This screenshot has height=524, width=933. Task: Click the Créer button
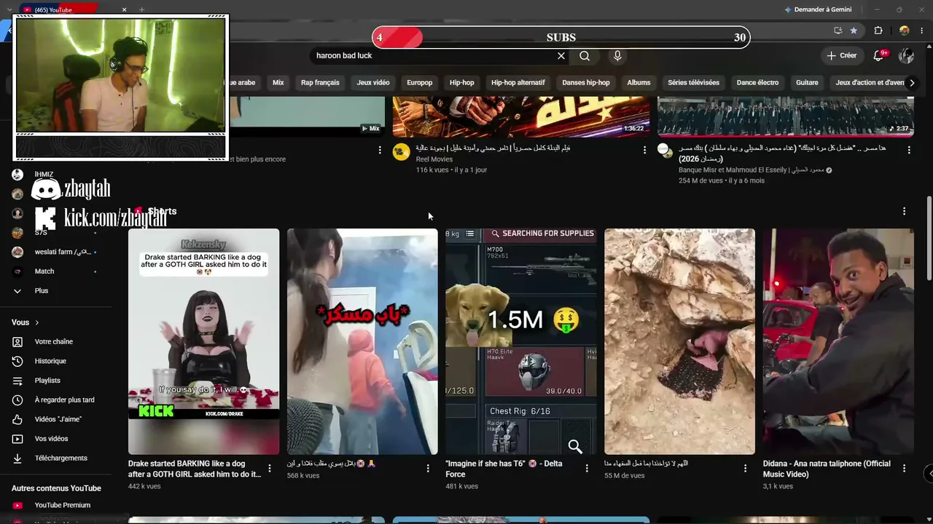(842, 55)
